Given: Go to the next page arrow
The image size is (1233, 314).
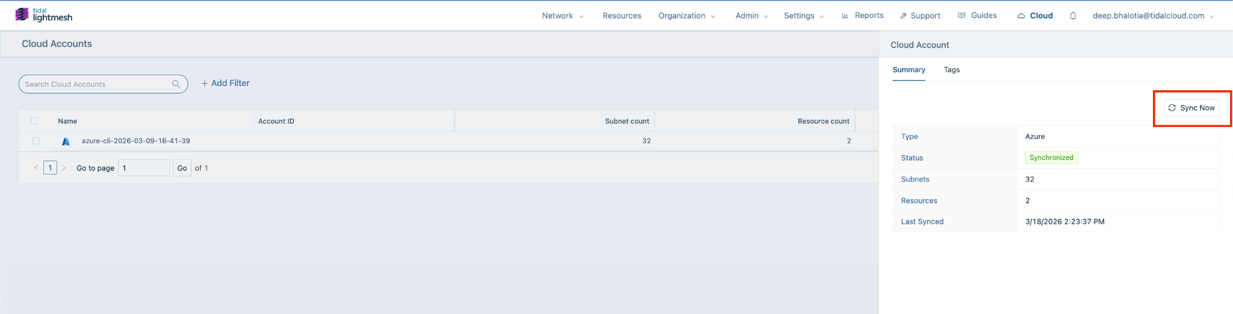Looking at the screenshot, I should pos(64,168).
